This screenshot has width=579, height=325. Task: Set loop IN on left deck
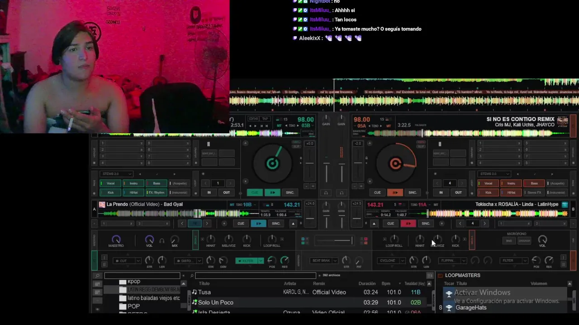(209, 192)
